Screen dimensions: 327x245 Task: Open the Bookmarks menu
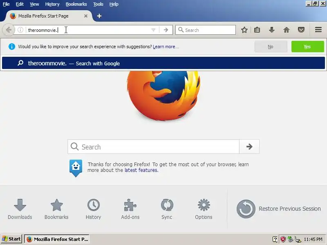click(x=76, y=4)
